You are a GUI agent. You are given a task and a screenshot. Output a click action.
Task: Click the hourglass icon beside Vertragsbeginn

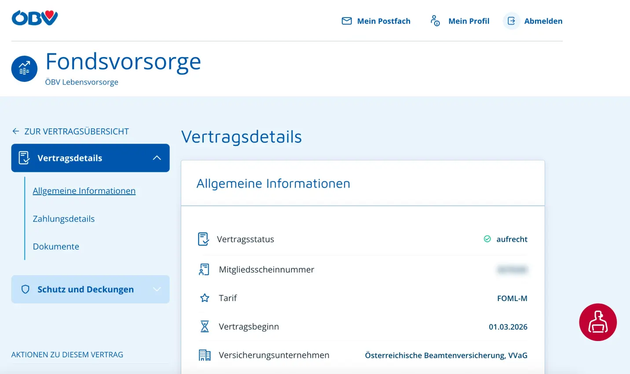pyautogui.click(x=204, y=327)
